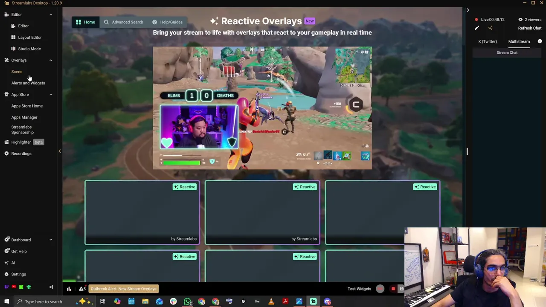Open WhatsApp from the taskbar
Screen dimensions: 546x307
pos(187,301)
